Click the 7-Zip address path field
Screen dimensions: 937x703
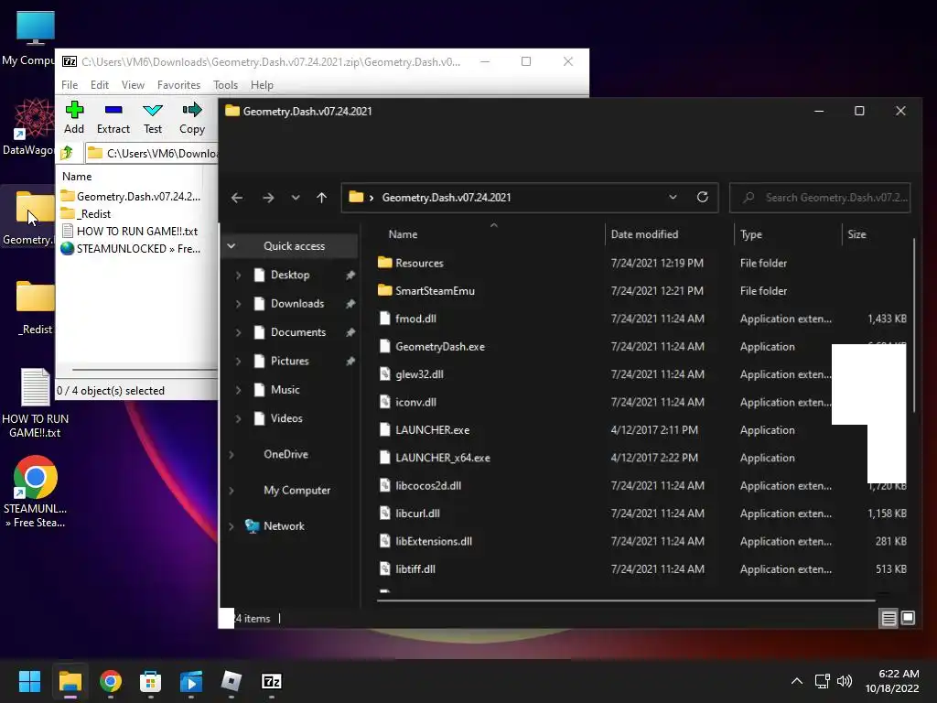pyautogui.click(x=152, y=153)
